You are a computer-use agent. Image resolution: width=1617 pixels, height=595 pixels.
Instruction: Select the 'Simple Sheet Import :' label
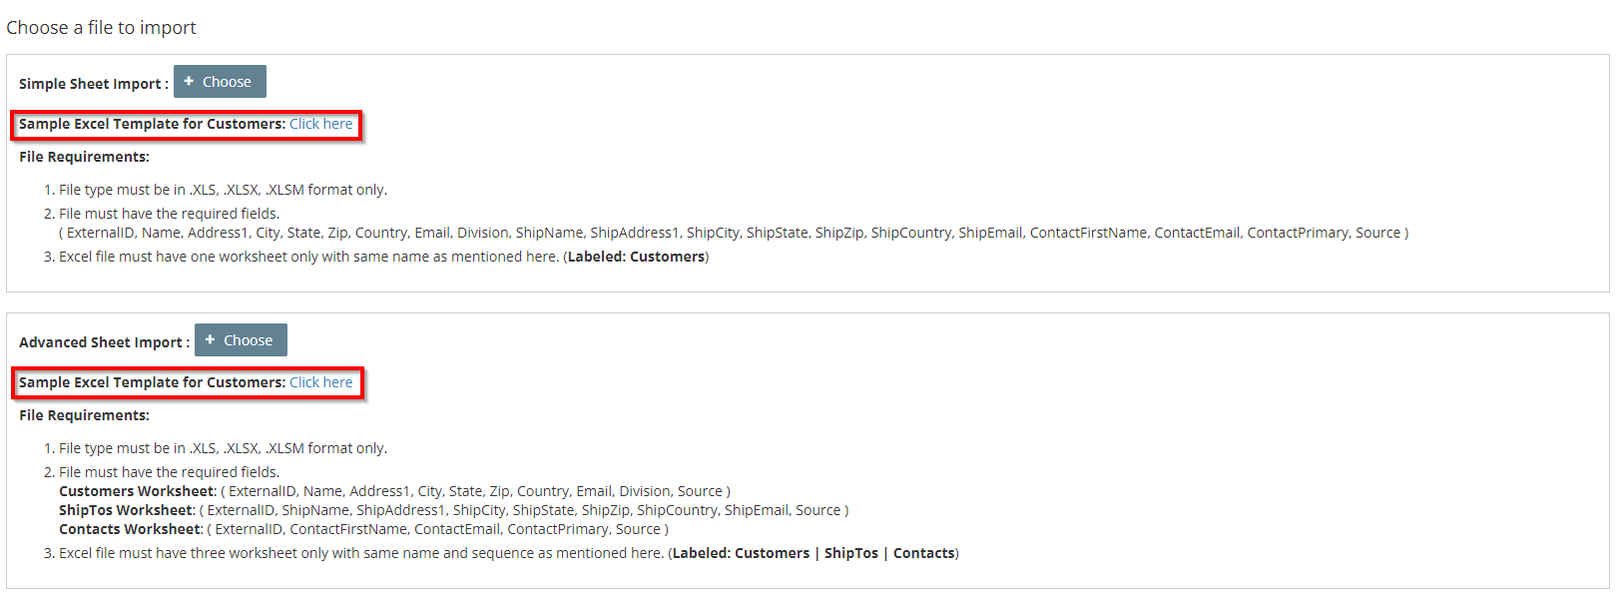click(x=94, y=84)
